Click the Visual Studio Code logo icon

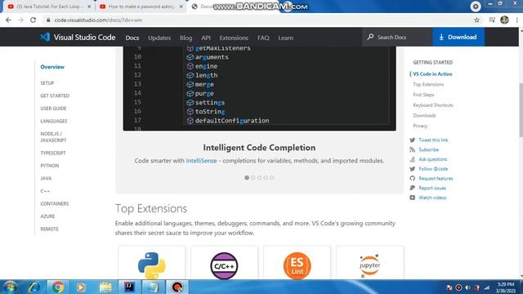click(45, 37)
